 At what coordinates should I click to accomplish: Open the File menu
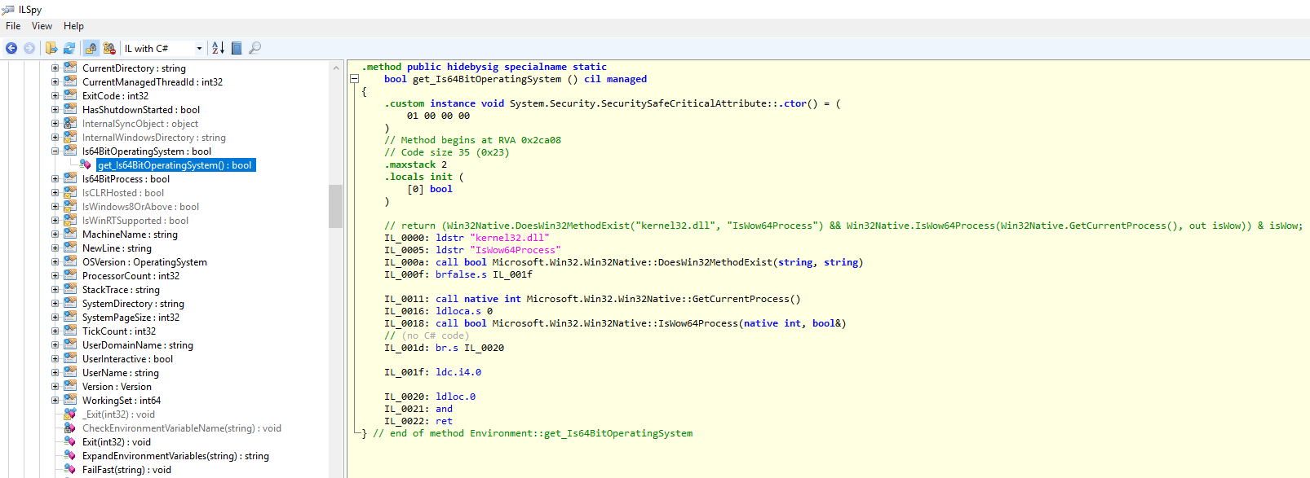point(13,26)
